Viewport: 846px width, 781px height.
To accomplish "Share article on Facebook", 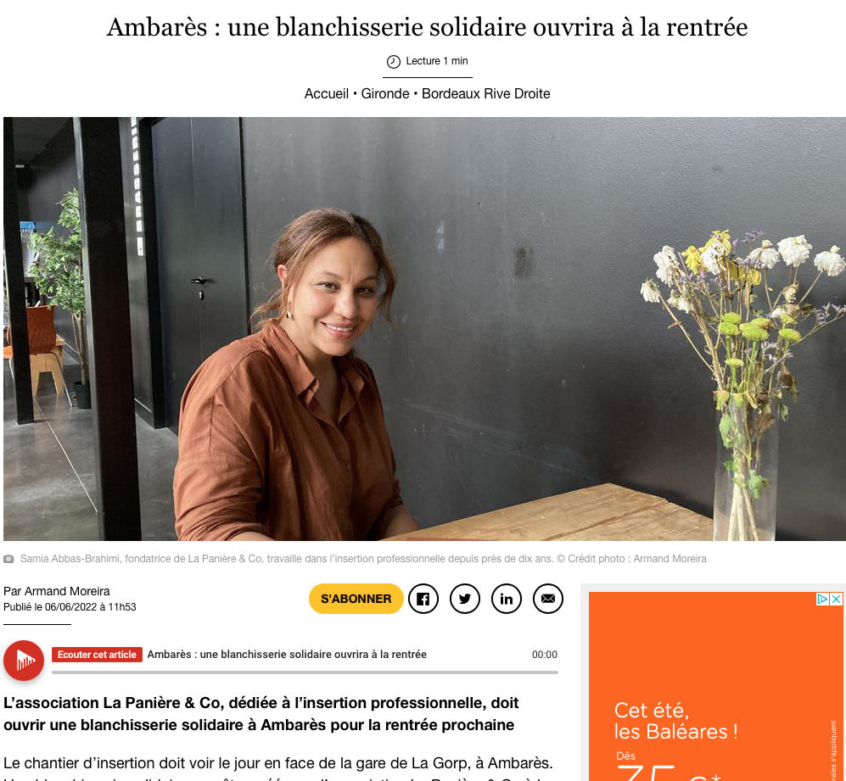I will (x=423, y=599).
